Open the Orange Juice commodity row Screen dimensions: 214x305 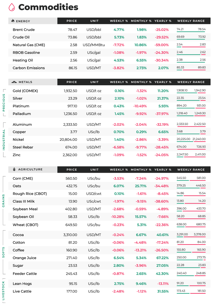tap(109, 258)
